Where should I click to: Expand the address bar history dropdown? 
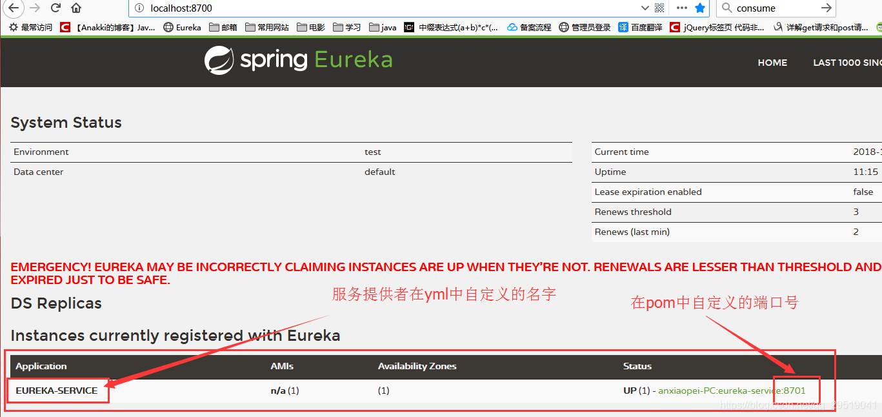645,8
